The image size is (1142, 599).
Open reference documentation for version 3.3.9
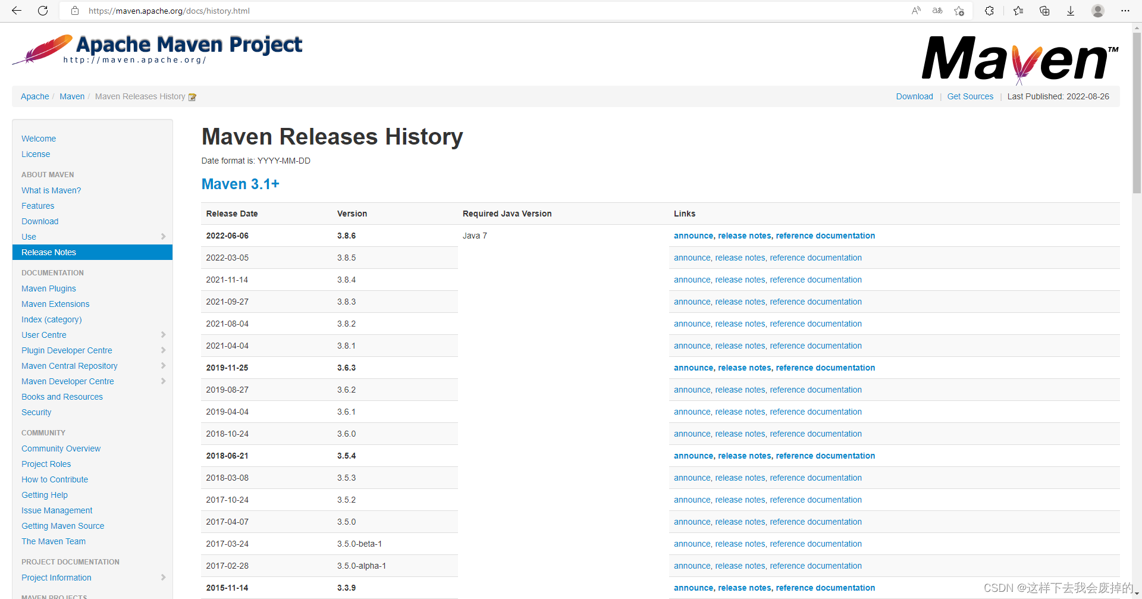pos(825,588)
